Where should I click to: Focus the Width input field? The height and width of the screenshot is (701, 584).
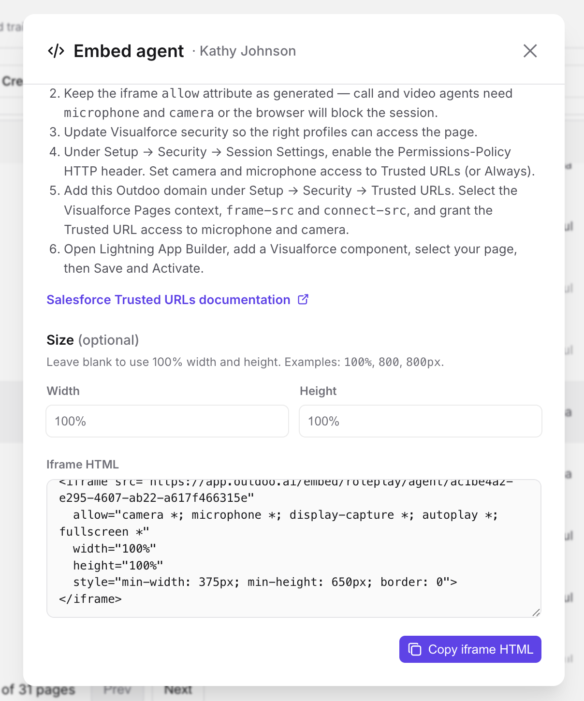click(x=167, y=421)
